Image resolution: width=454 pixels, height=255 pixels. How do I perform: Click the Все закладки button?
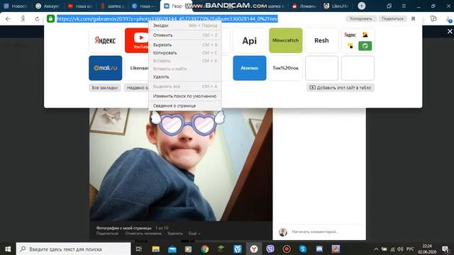[105, 88]
